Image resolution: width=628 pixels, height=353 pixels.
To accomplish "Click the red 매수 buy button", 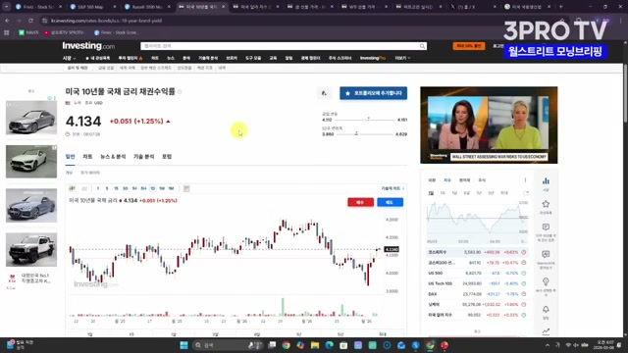I will (x=360, y=203).
